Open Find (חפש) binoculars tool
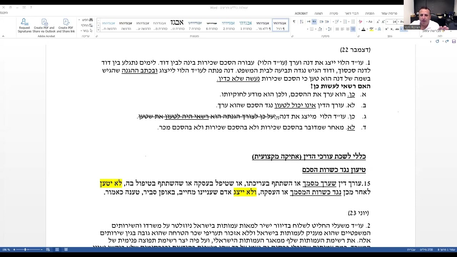This screenshot has height=257, width=457. pyautogui.click(x=87, y=20)
